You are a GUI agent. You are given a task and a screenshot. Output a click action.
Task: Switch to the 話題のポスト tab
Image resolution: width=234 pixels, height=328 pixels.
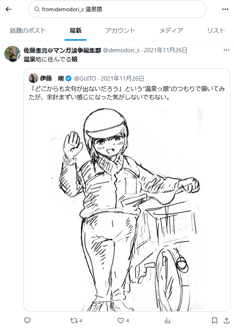[x=28, y=31]
